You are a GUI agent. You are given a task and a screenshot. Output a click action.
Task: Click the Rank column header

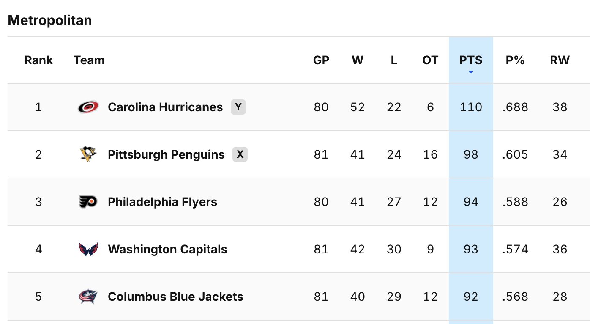point(38,60)
